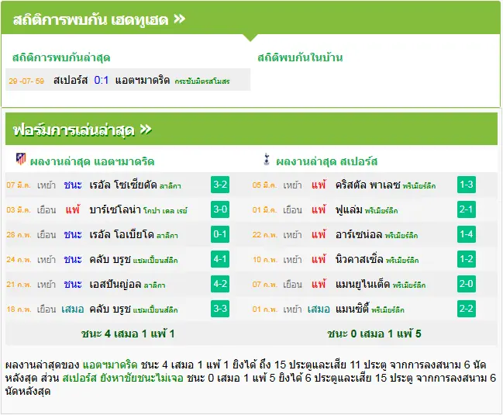
Task: Click the 0-1 score badge for เรอัล โอเบียโด
Action: pos(220,234)
